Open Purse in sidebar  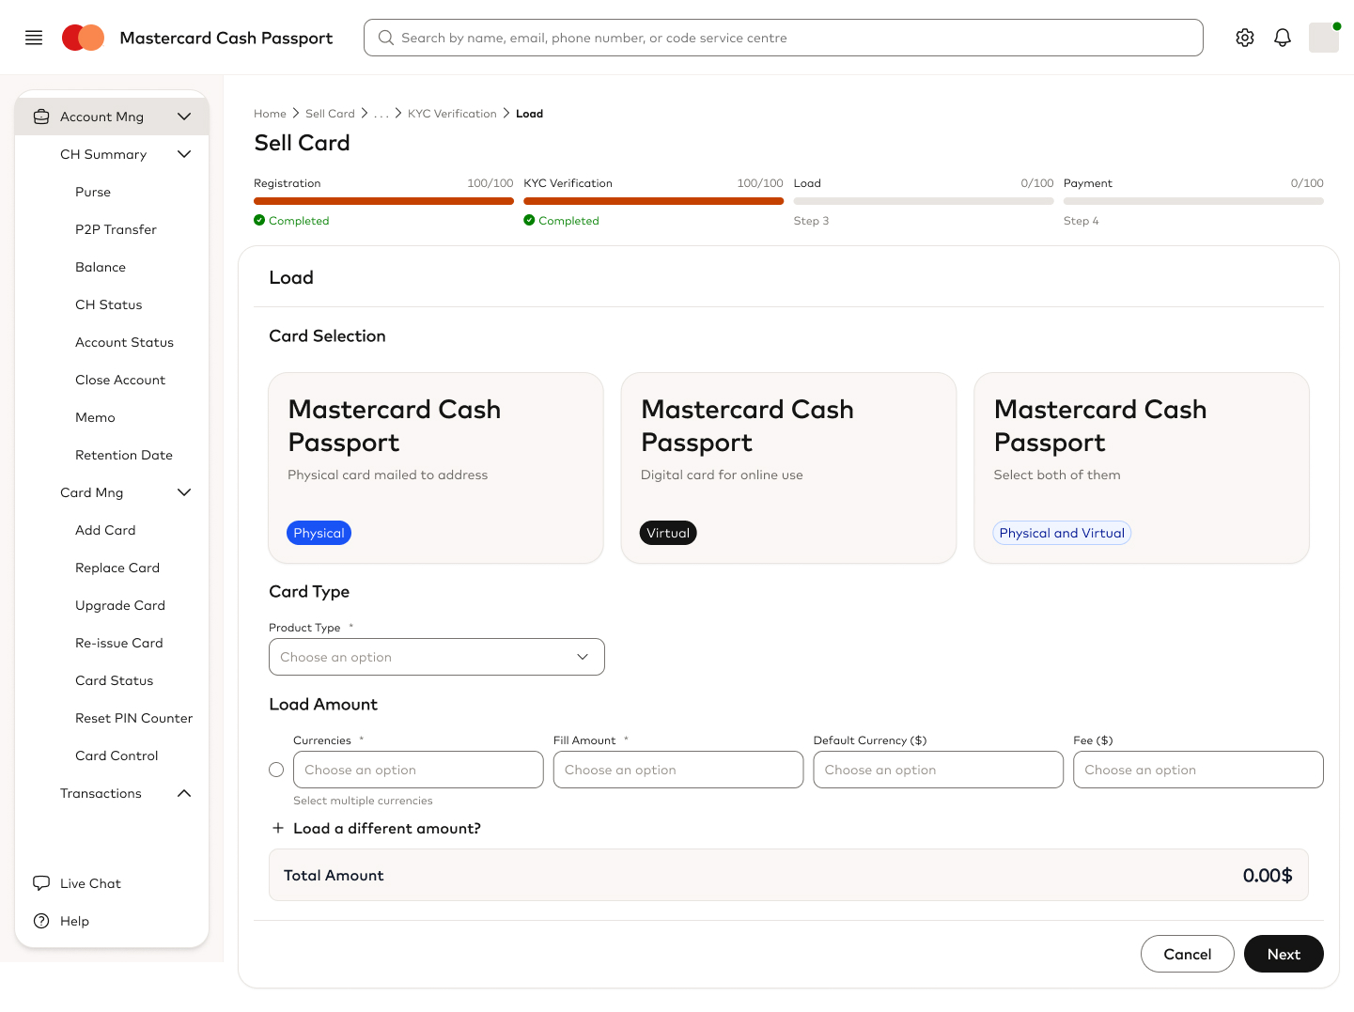[93, 192]
